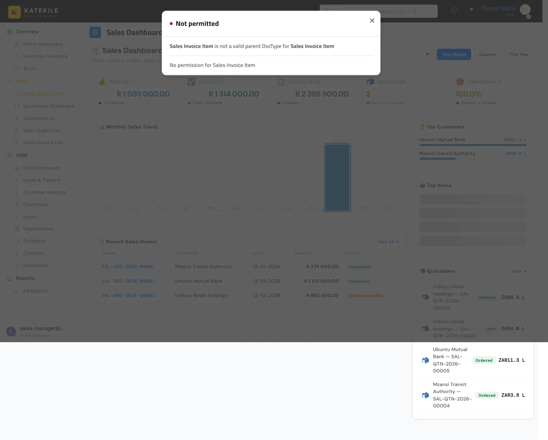The image size is (548, 440).
Task: Open Sales Order List in sidebar
Action: click(41, 130)
